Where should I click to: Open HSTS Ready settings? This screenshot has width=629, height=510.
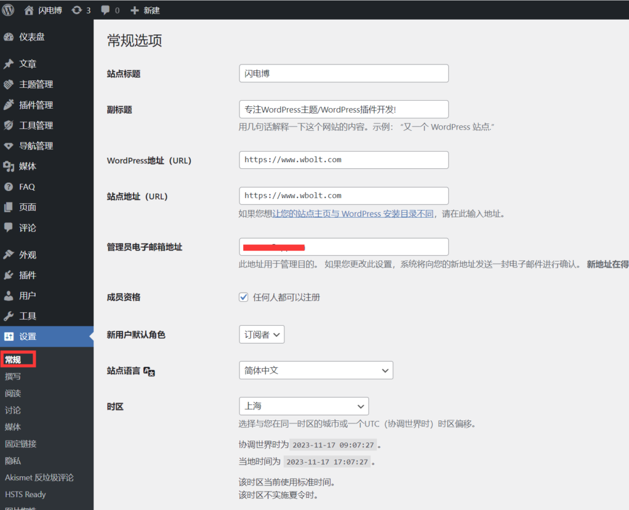pyautogui.click(x=25, y=495)
